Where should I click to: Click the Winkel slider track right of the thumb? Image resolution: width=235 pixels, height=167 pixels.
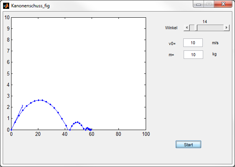coord(209,28)
